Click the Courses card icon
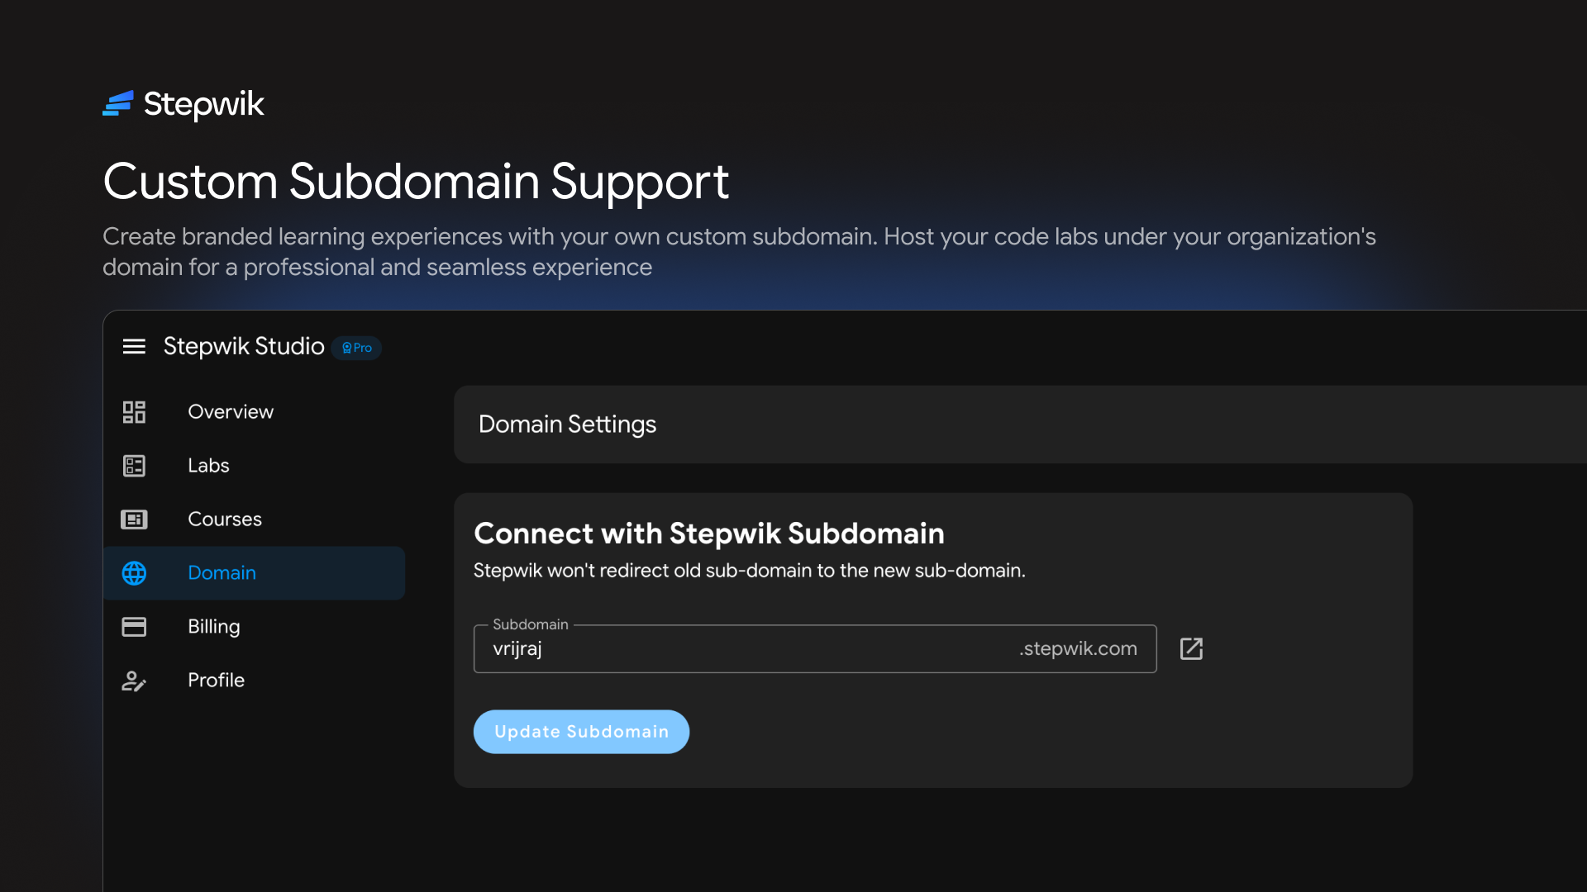1587x892 pixels. coord(134,520)
